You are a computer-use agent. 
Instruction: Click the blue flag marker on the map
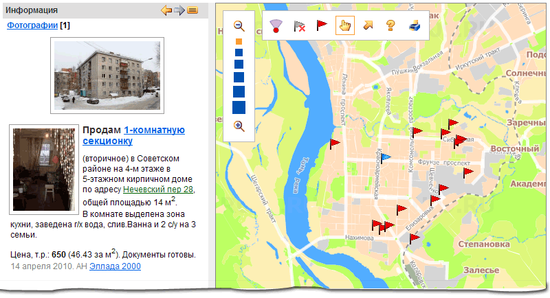[x=386, y=157]
